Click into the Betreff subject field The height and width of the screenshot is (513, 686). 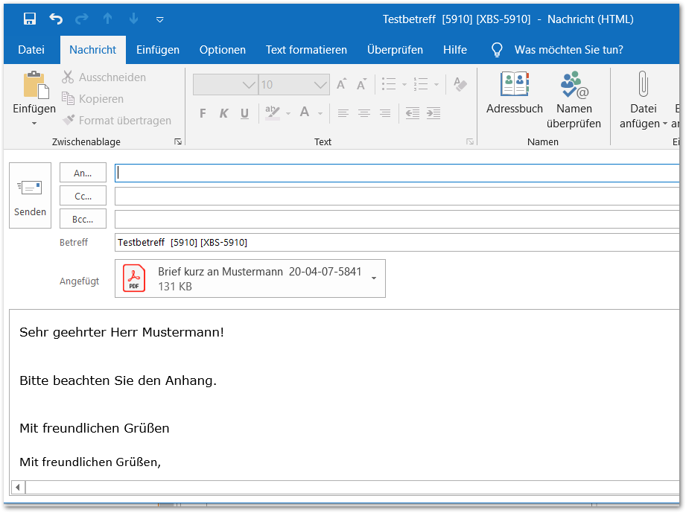tap(395, 243)
